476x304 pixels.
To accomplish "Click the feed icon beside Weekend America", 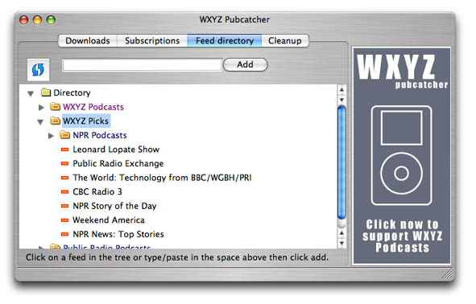I will click(64, 220).
